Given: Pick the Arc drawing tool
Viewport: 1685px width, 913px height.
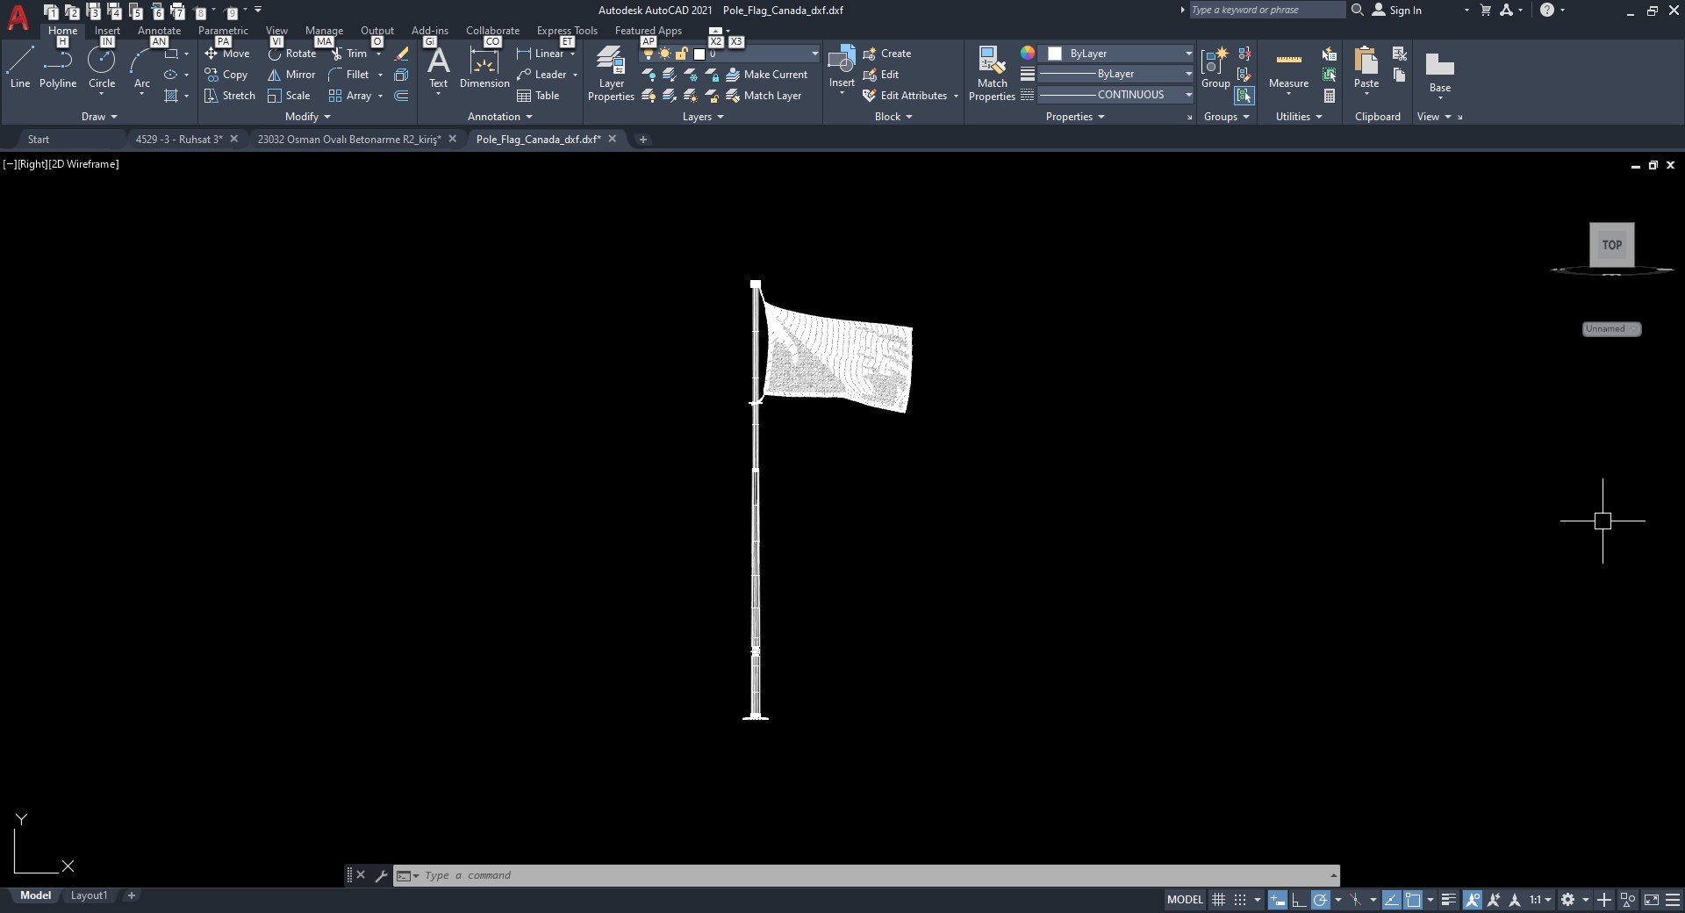Looking at the screenshot, I should click(x=141, y=68).
